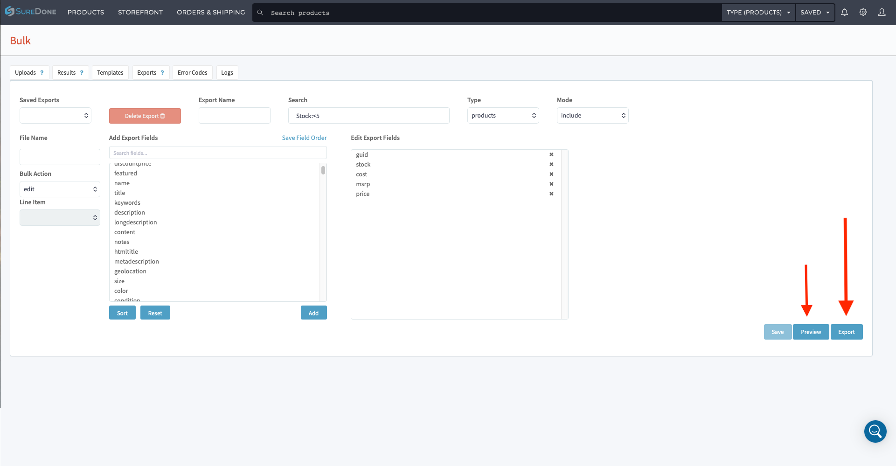This screenshot has width=896, height=466.
Task: Remove the guid export field
Action: click(551, 154)
